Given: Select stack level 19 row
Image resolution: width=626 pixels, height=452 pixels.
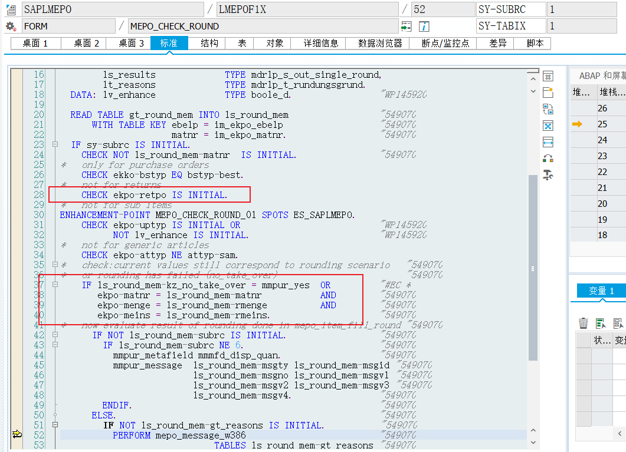Looking at the screenshot, I should coord(598,220).
